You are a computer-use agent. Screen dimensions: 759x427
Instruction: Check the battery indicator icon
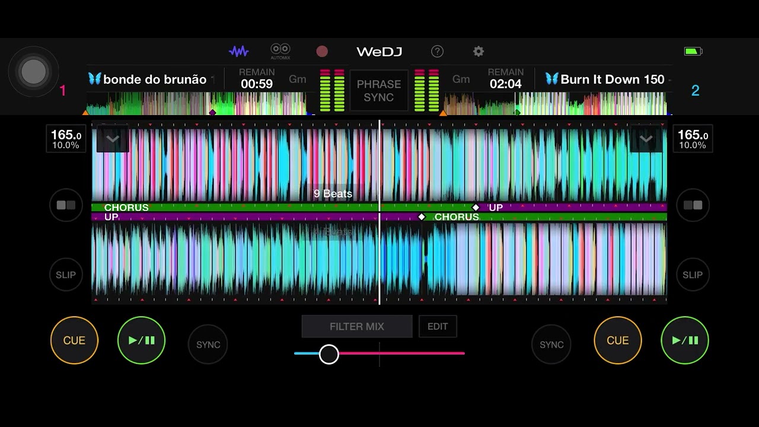[693, 52]
